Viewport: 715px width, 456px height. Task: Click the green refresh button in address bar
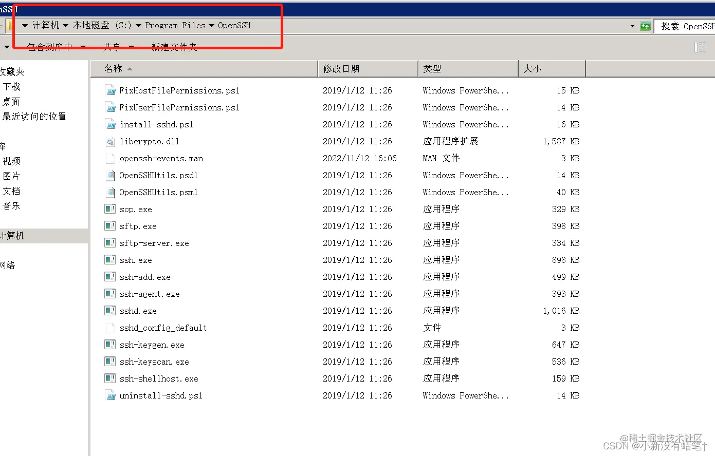tap(645, 26)
